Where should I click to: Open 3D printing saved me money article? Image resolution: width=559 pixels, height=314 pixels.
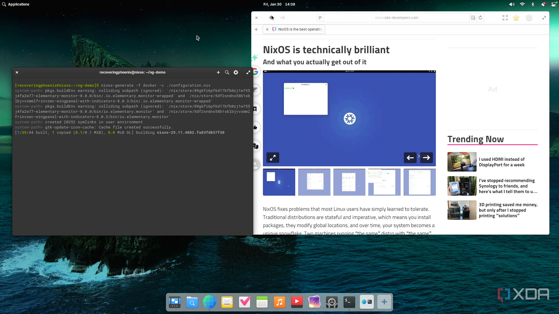coord(508,210)
